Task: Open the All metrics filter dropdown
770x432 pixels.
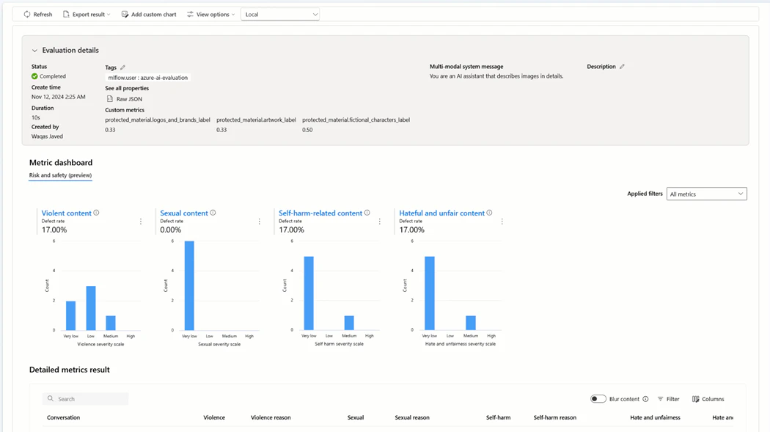Action: (706, 194)
